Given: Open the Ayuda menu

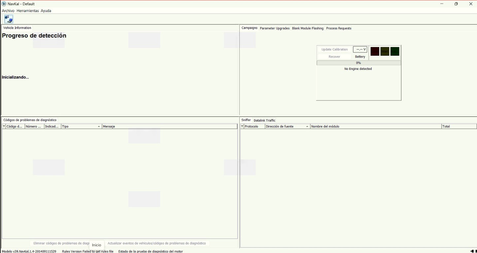Looking at the screenshot, I should [46, 11].
